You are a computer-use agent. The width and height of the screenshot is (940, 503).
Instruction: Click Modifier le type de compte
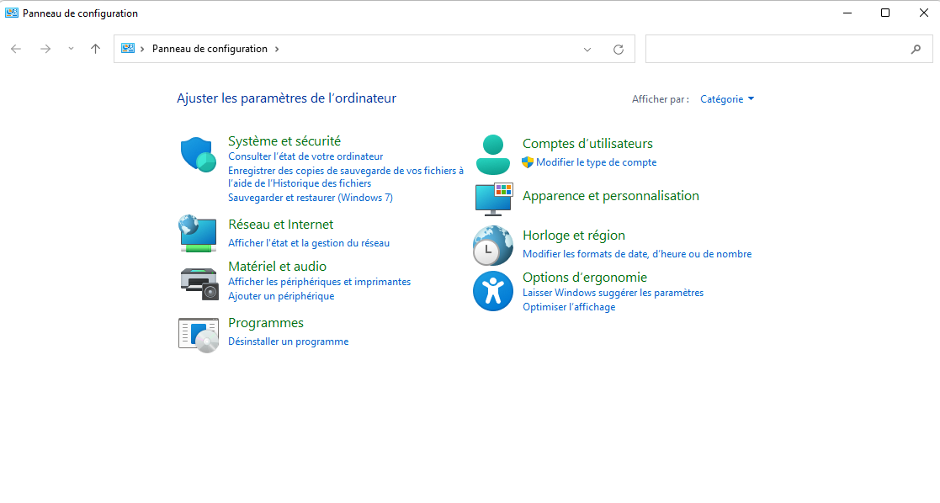(596, 162)
